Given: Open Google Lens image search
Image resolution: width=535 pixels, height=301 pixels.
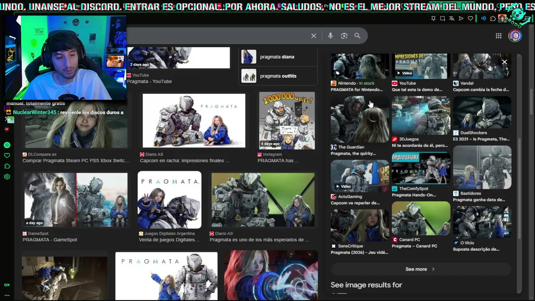Looking at the screenshot, I should [344, 36].
